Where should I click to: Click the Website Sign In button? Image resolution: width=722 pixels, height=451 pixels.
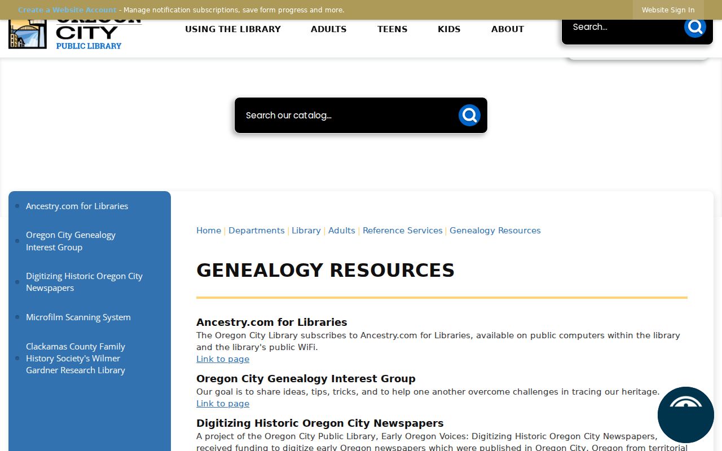[668, 10]
